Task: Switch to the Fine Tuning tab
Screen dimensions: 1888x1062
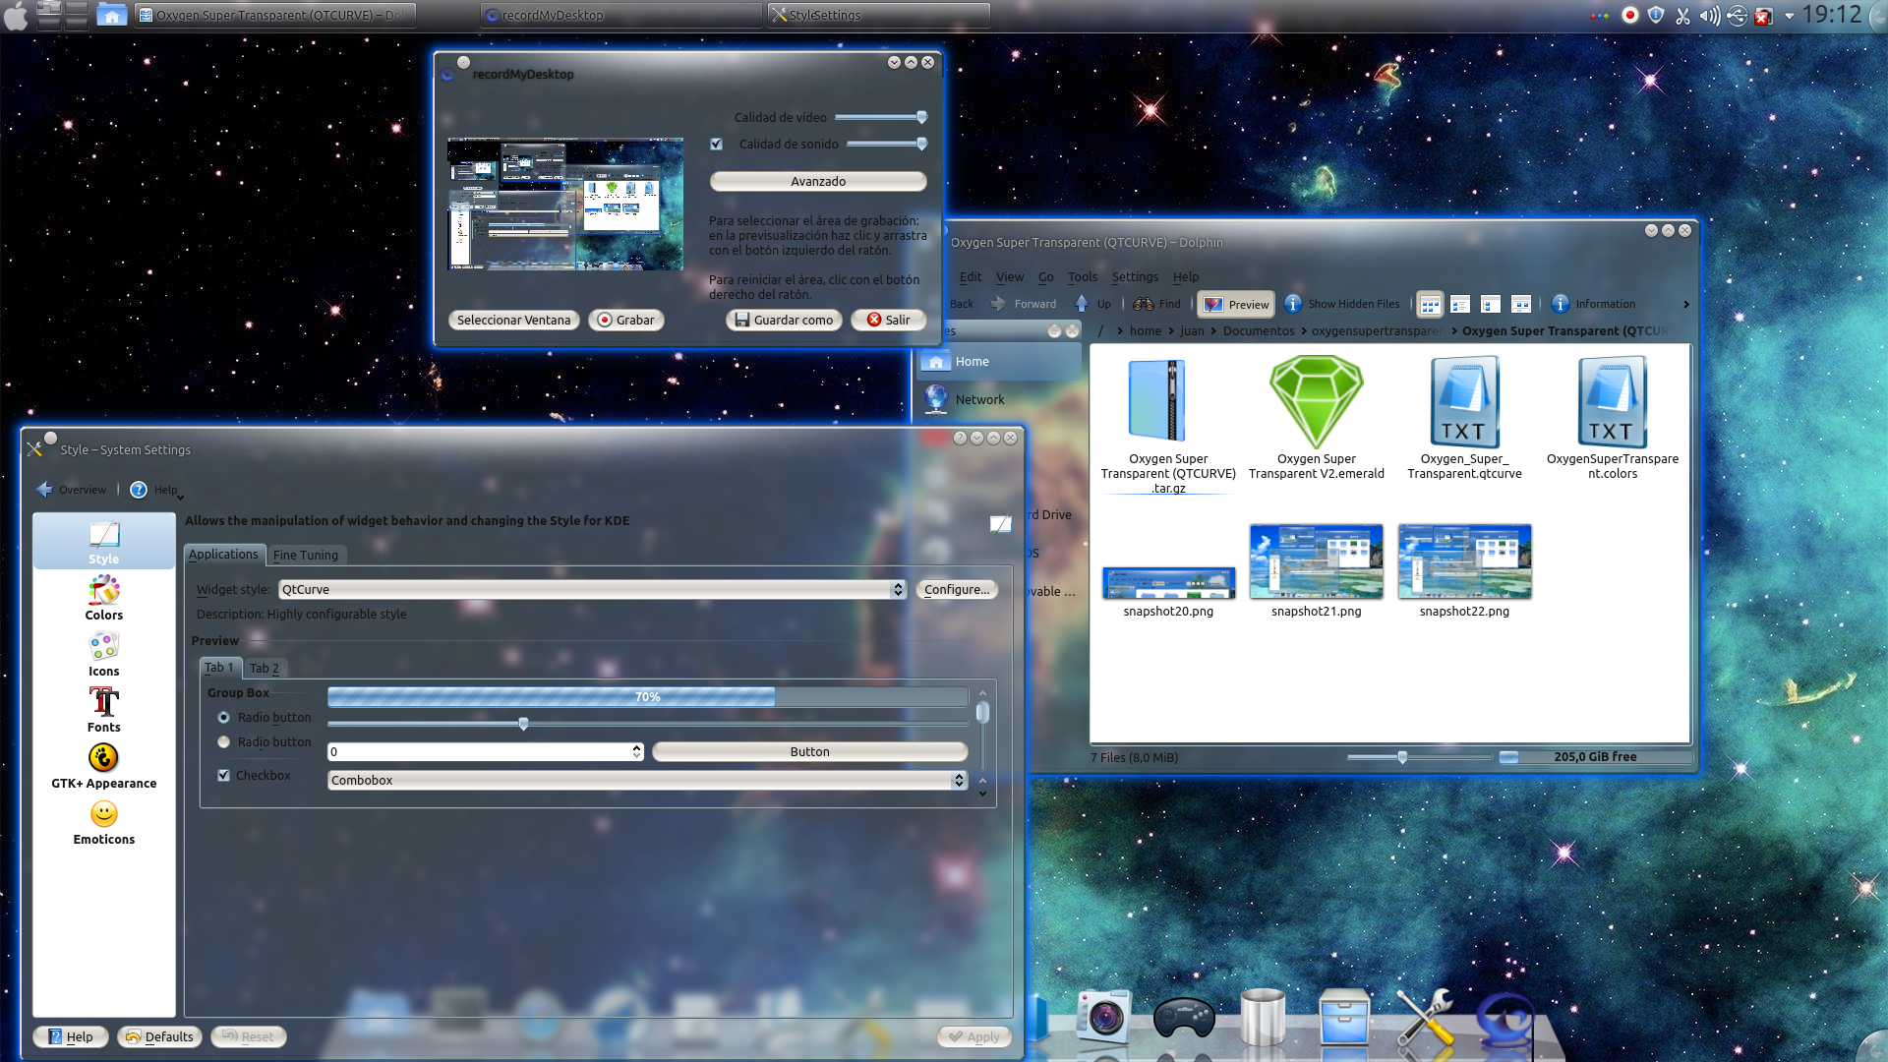Action: click(x=306, y=555)
